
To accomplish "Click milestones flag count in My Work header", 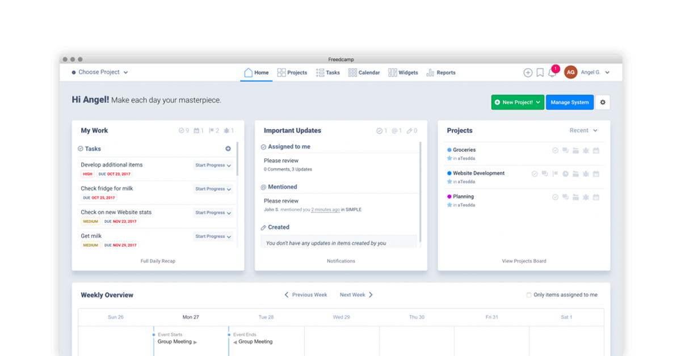I will [214, 130].
